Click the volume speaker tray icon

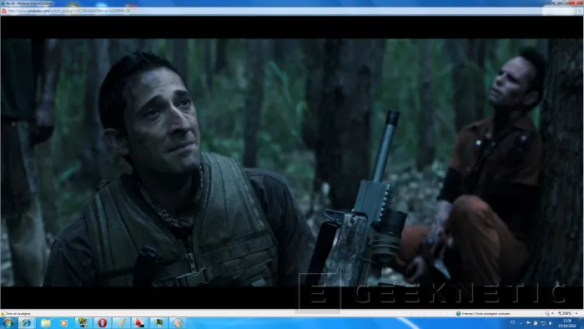point(551,323)
